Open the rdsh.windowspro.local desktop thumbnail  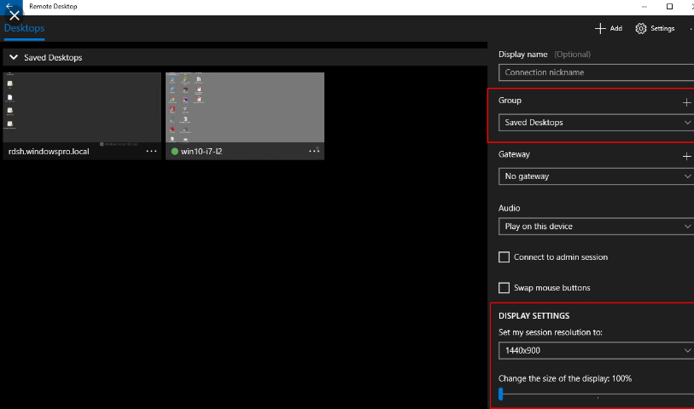click(x=82, y=107)
